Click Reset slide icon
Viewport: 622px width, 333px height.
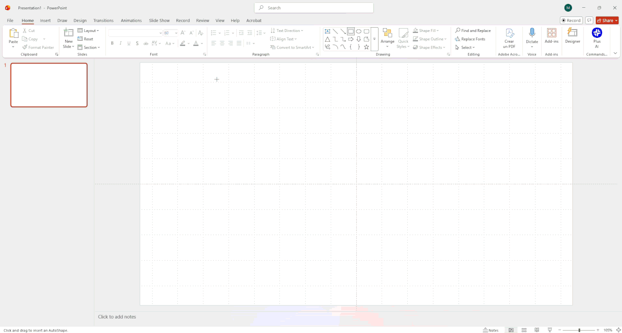[x=86, y=39]
